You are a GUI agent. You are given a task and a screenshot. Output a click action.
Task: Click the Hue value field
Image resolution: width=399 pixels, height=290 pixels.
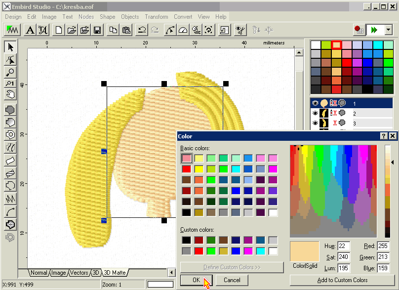[x=344, y=246]
